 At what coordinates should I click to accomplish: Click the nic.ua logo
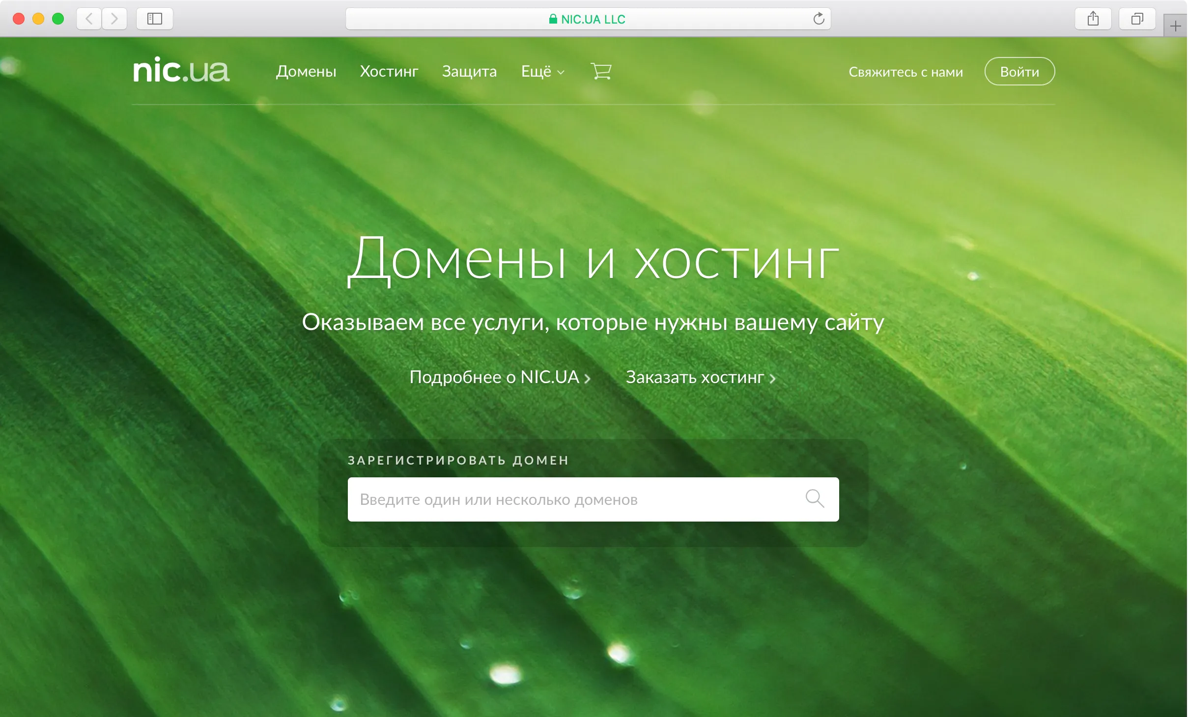click(x=181, y=72)
